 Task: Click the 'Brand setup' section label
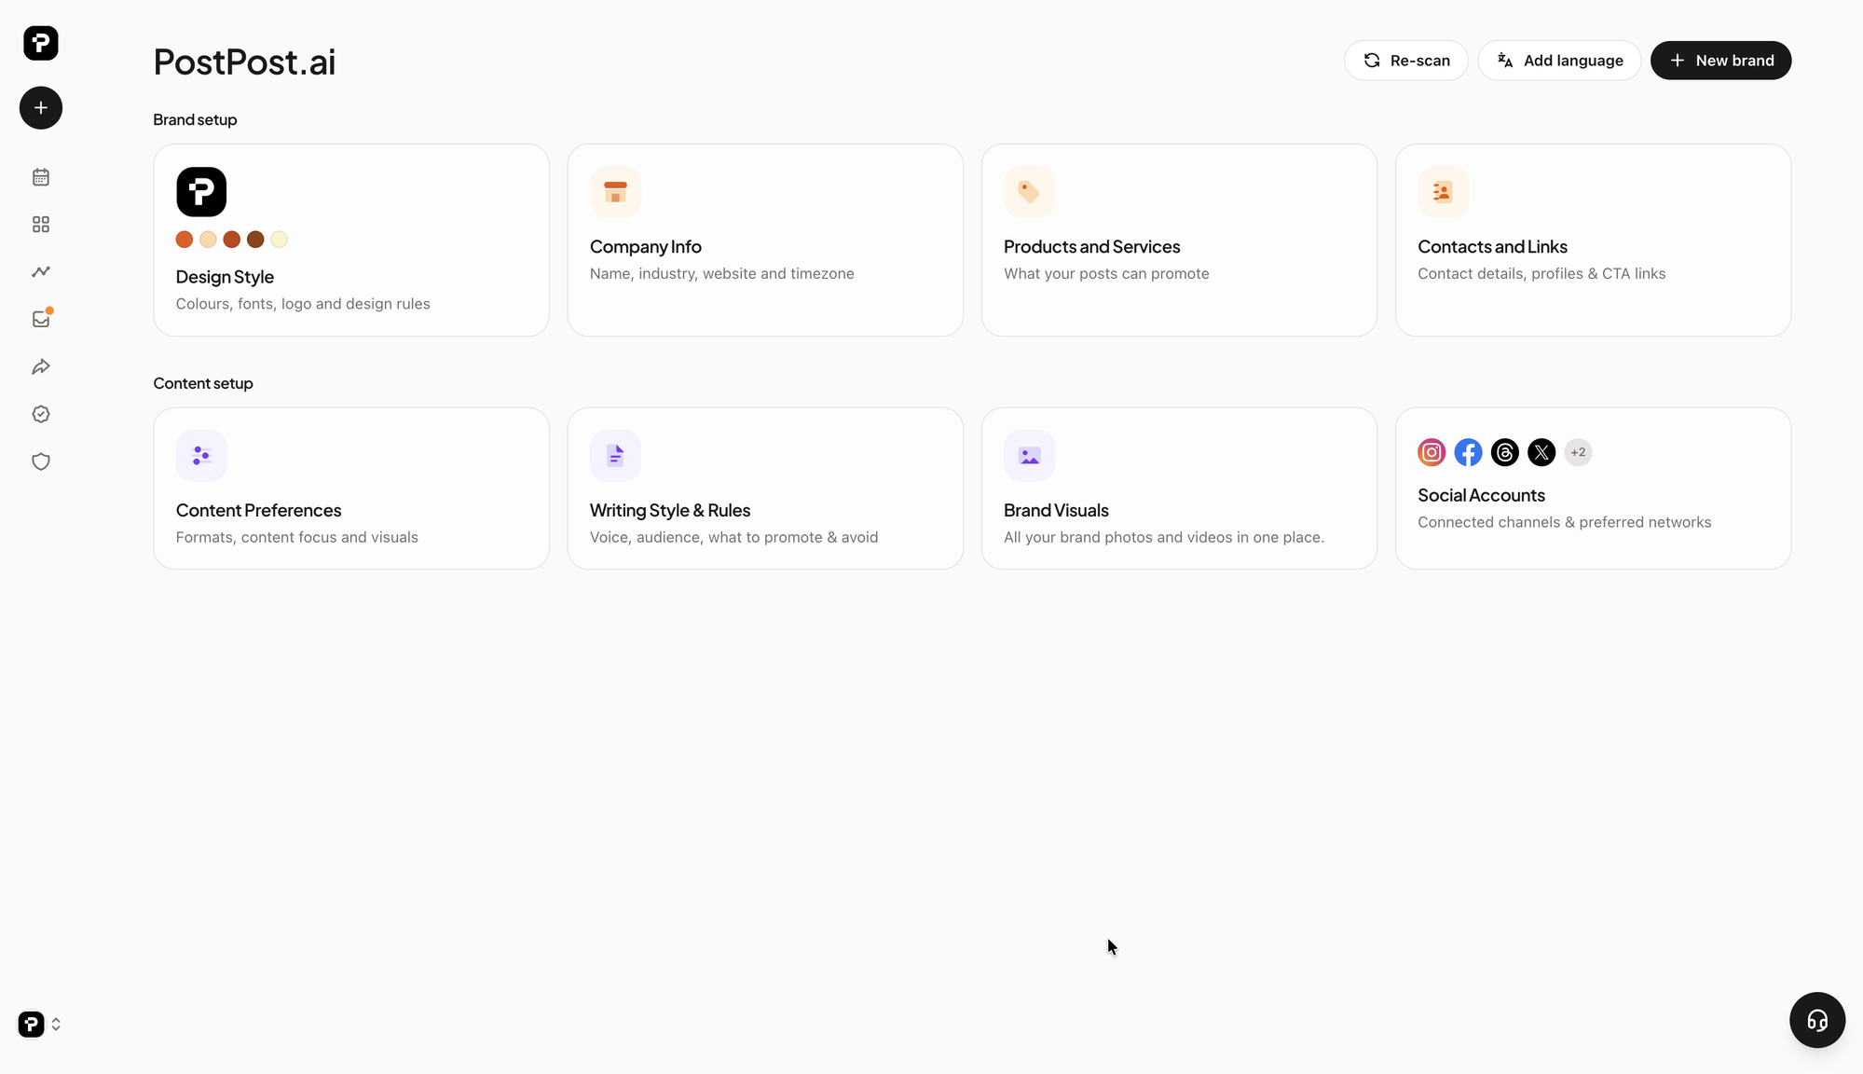pyautogui.click(x=195, y=120)
